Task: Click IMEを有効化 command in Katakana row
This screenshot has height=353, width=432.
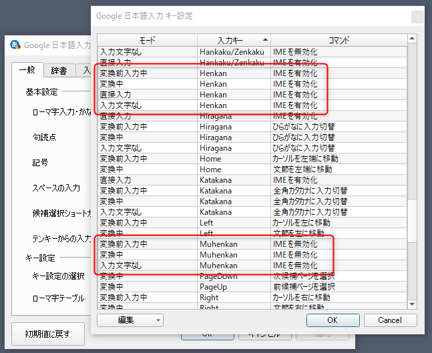Action: click(339, 180)
